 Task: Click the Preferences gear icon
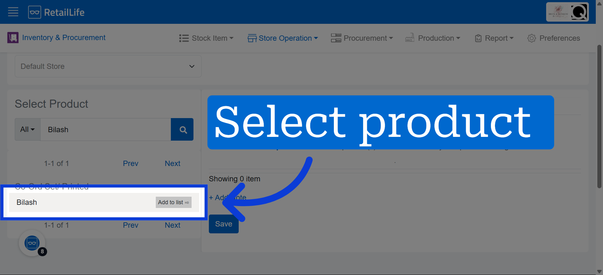tap(531, 38)
